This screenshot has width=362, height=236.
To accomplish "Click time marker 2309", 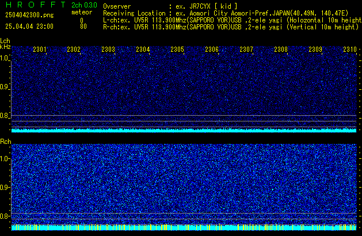I will (315, 50).
